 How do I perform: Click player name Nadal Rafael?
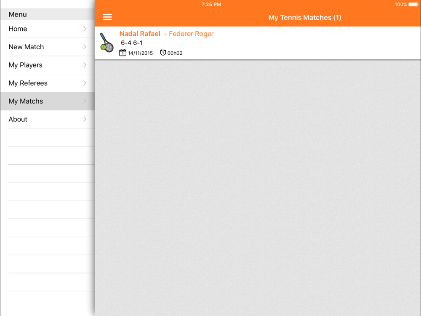tap(140, 34)
